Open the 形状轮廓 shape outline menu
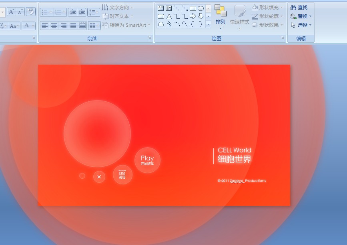This screenshot has height=245, width=347. (x=267, y=16)
